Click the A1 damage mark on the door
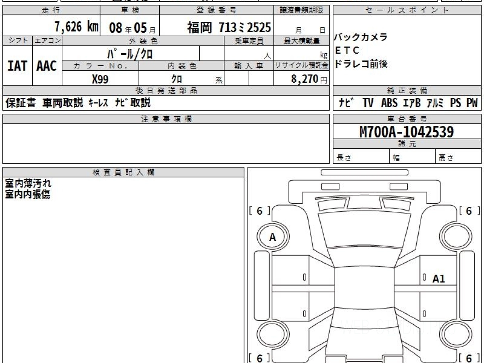Screen dimensions: 484x363 (438, 279)
